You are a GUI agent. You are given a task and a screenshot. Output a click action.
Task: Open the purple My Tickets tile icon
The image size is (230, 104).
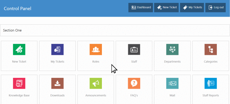pos(57,49)
